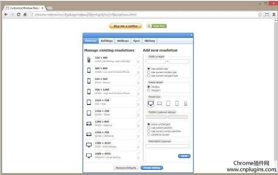The width and height of the screenshot is (278, 175).
Task: Switch to the Settings tab
Action: 107,41
